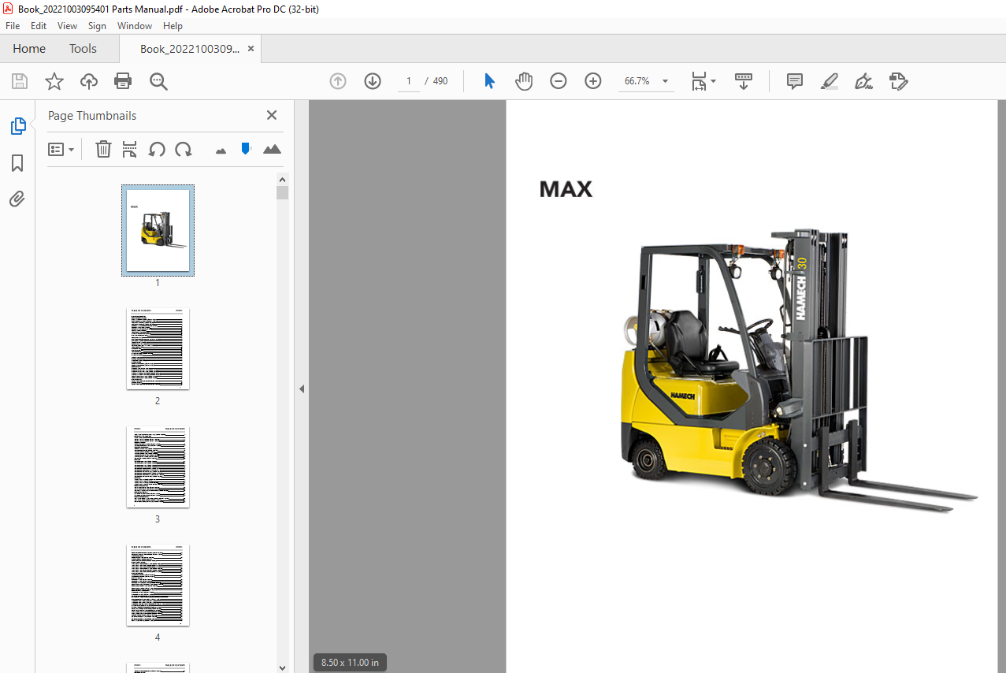
Task: Open the Page Thumbnails sidebar icon
Action: (x=17, y=126)
